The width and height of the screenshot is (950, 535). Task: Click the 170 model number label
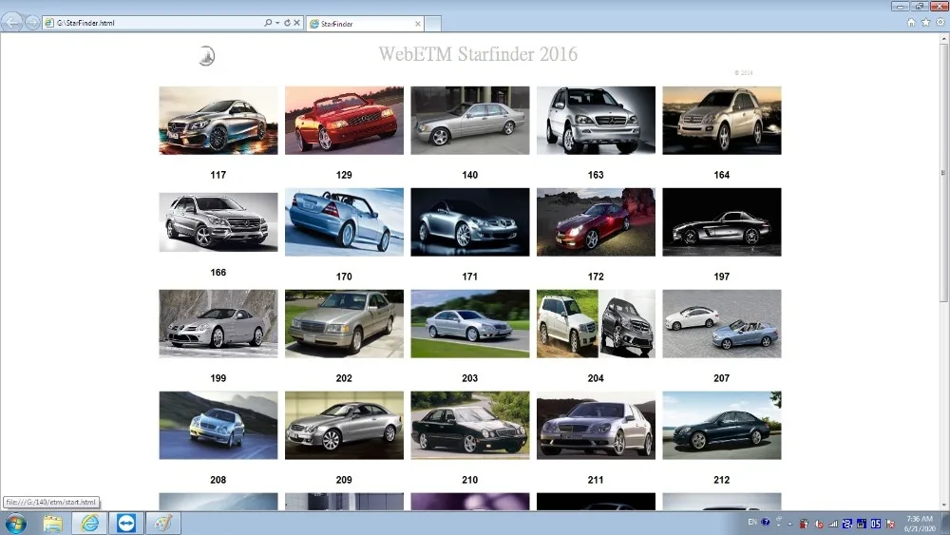tap(344, 277)
